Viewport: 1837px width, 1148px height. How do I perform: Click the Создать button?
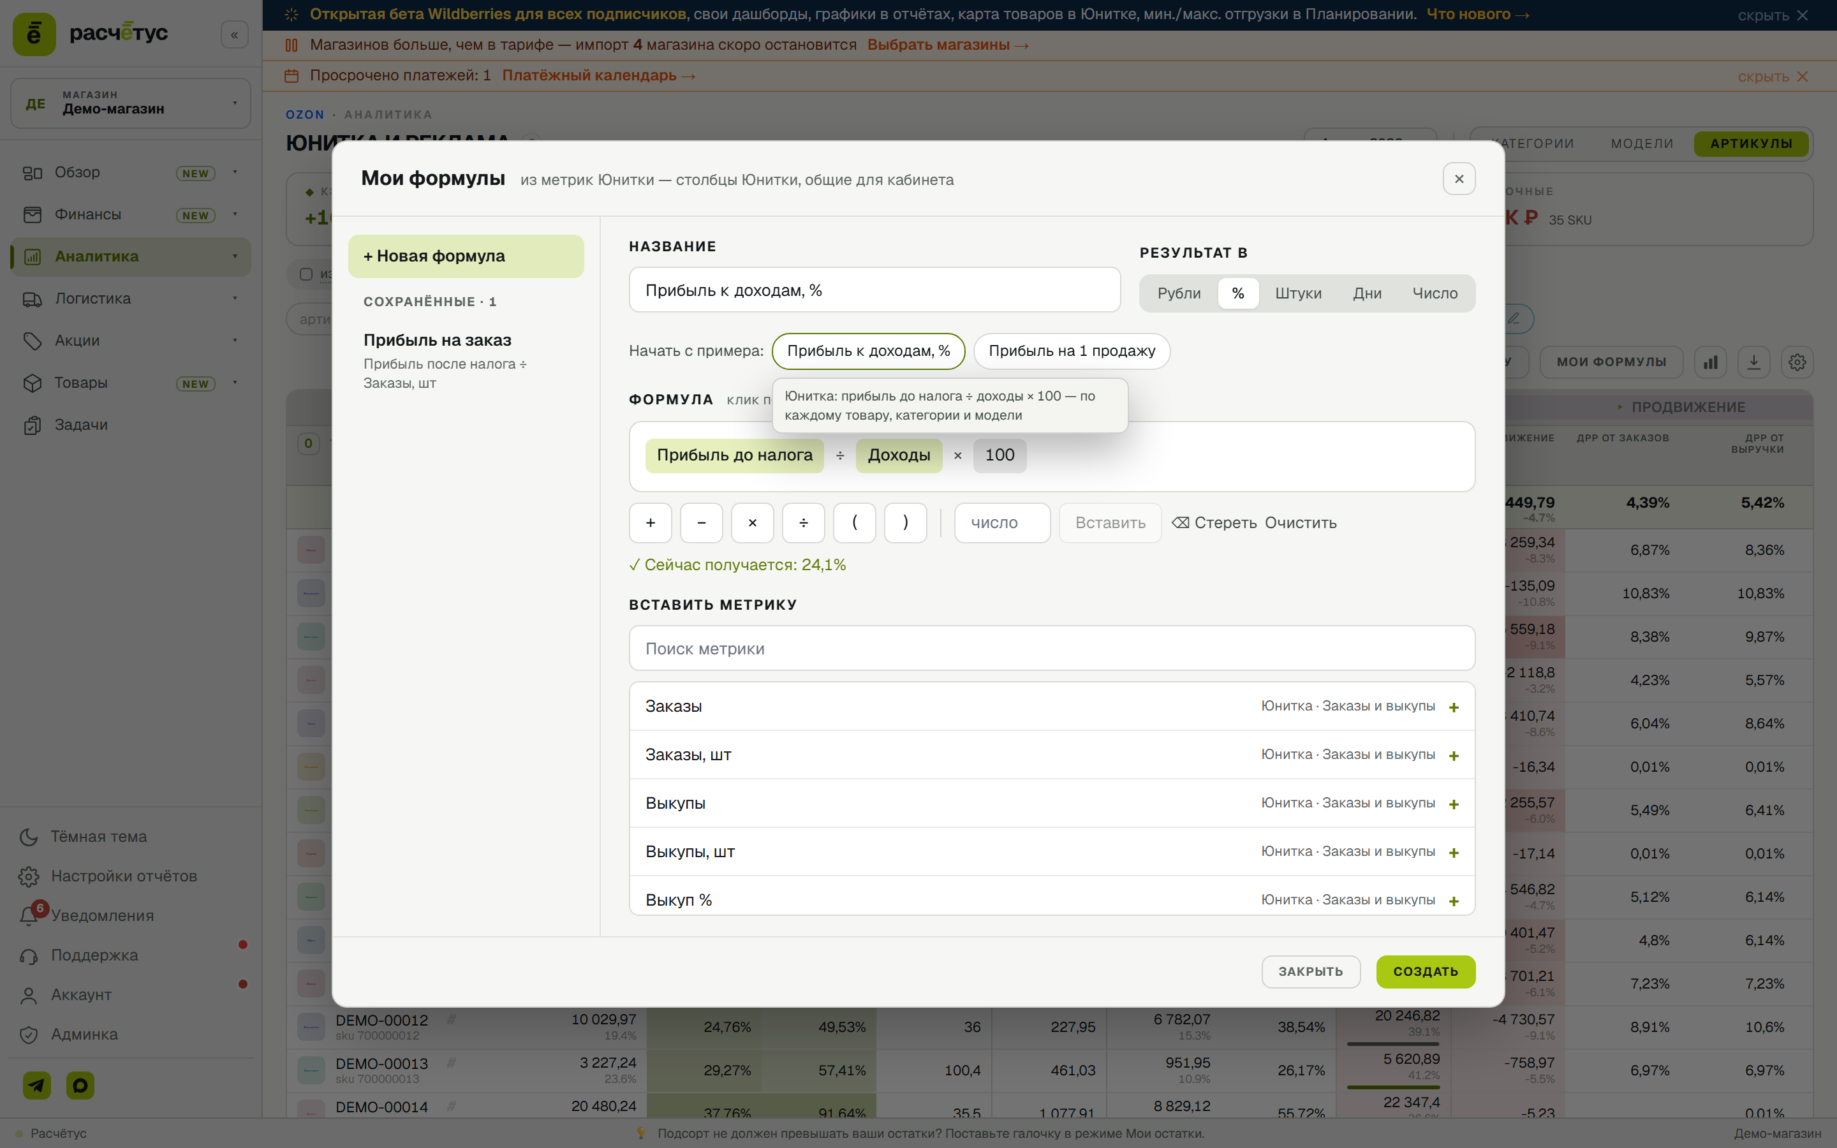(x=1425, y=971)
